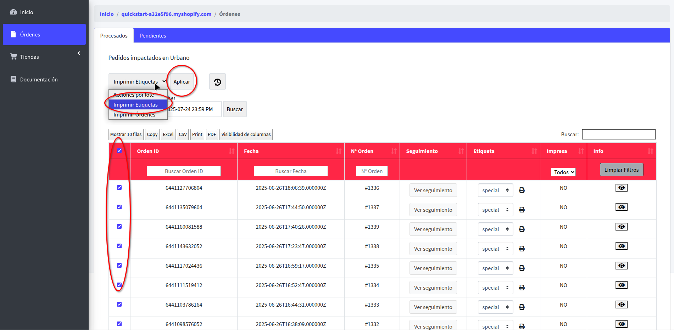Export table using the Excel button
Viewport: 674px width, 330px height.
(168, 135)
